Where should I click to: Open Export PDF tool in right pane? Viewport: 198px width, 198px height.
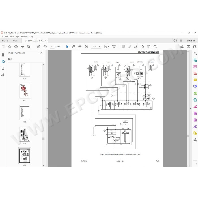(x=195, y=60)
